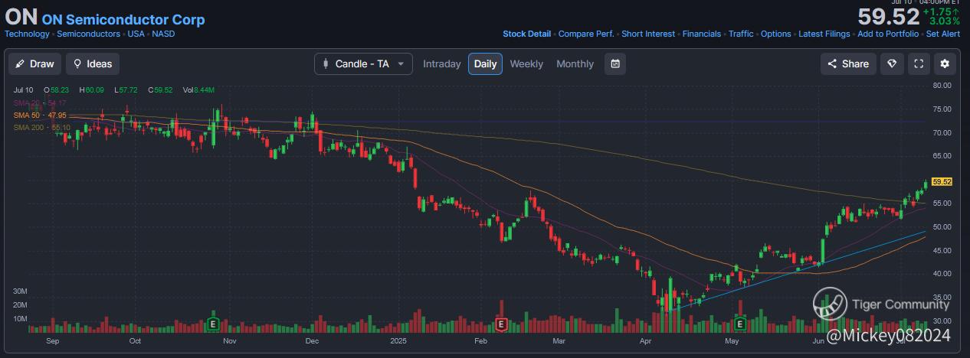
Task: Open Compare Perf. link
Action: coord(586,34)
